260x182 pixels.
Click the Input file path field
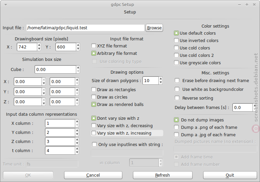pos(85,28)
